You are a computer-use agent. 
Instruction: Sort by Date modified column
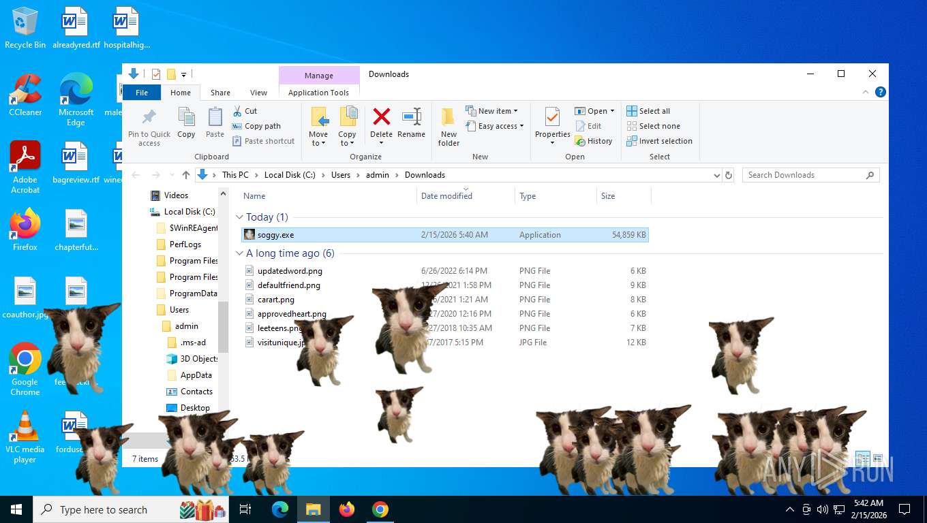(466, 196)
